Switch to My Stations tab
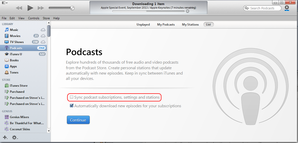The image size is (298, 143). click(190, 25)
